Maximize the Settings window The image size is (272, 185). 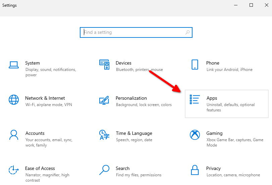pos(251,5)
